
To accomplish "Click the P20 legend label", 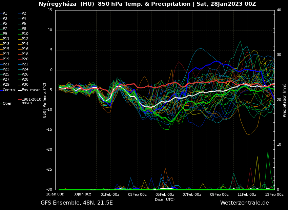I will pos(25,59).
